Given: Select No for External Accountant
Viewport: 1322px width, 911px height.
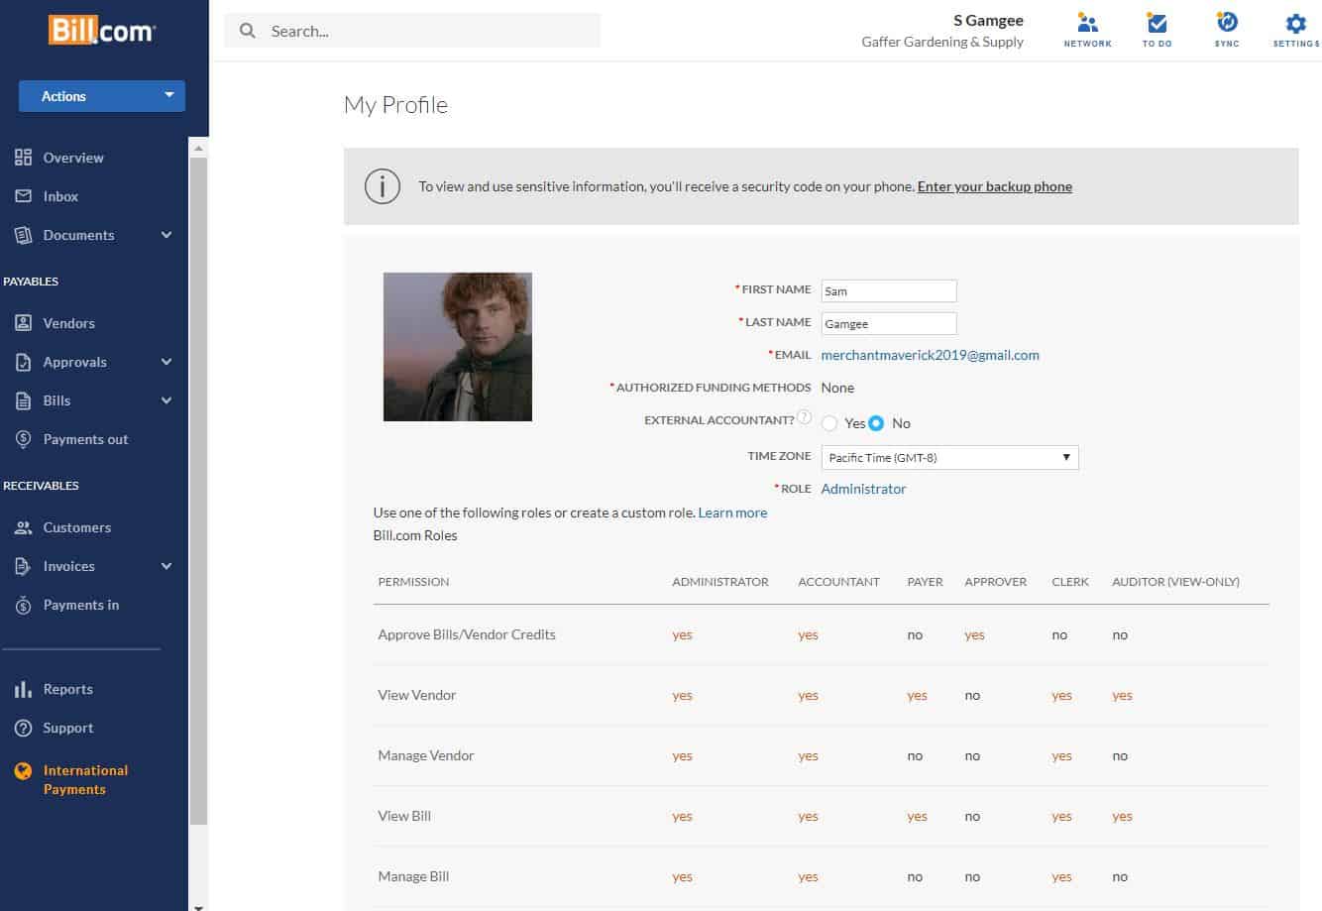Looking at the screenshot, I should tap(876, 423).
